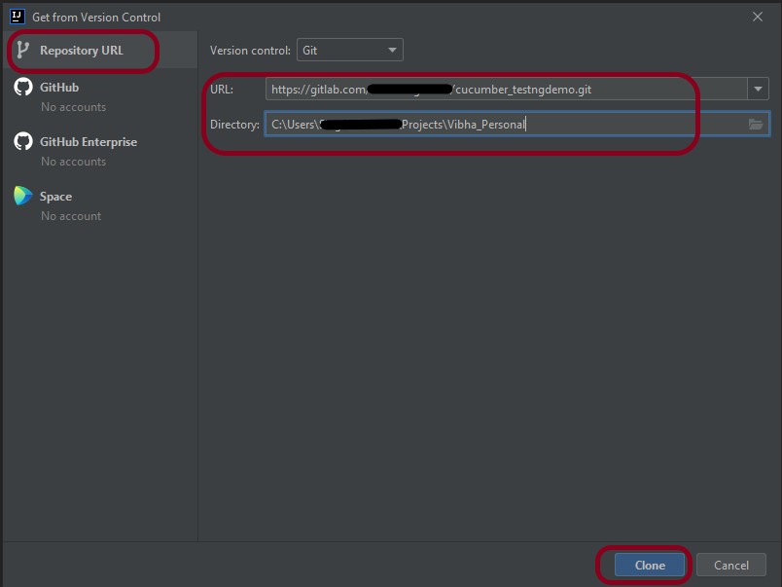This screenshot has height=587, width=782.
Task: Click the Repository URL branch icon
Action: pyautogui.click(x=23, y=50)
